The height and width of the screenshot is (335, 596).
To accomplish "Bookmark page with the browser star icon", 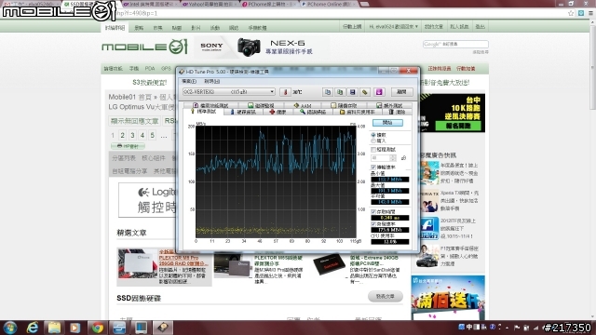I will click(x=571, y=13).
